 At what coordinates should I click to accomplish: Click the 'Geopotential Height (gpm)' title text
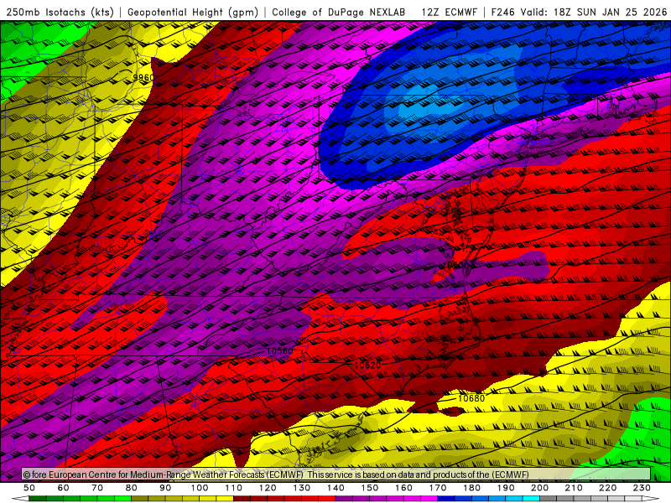coord(193,13)
